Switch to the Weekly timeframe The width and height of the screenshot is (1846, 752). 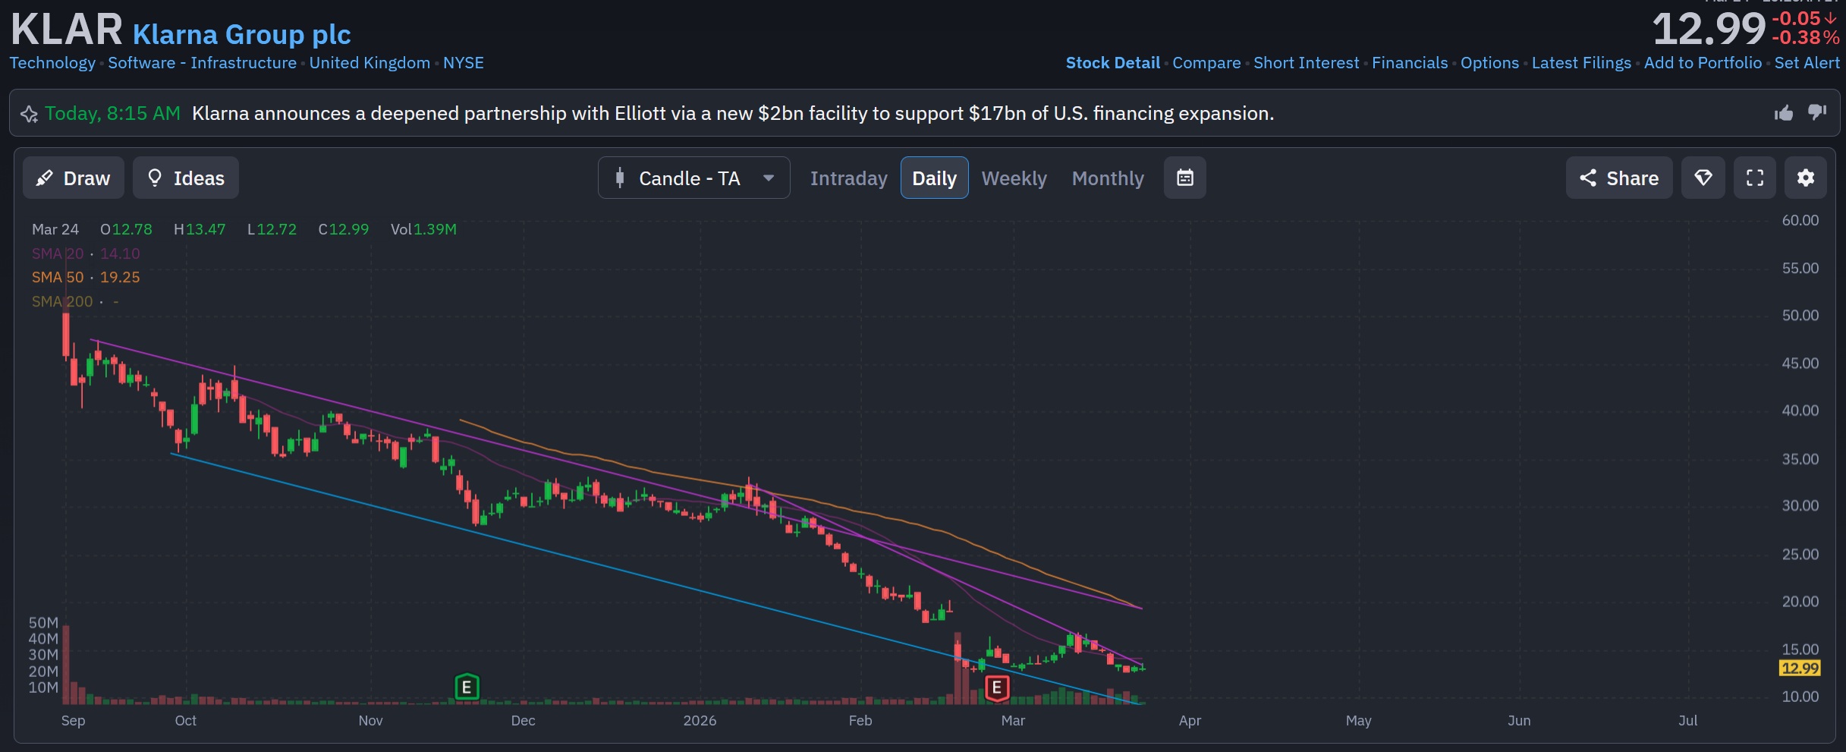(x=1014, y=178)
